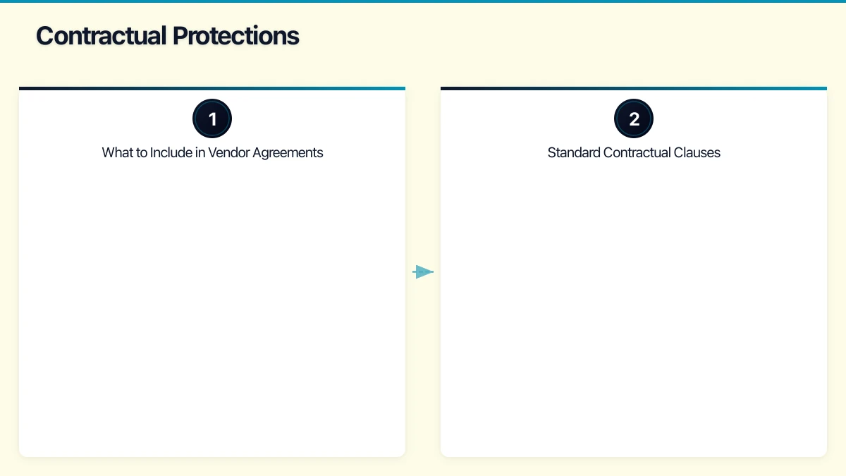Click the teal arrow between the cards
The height and width of the screenshot is (476, 846).
coord(423,271)
